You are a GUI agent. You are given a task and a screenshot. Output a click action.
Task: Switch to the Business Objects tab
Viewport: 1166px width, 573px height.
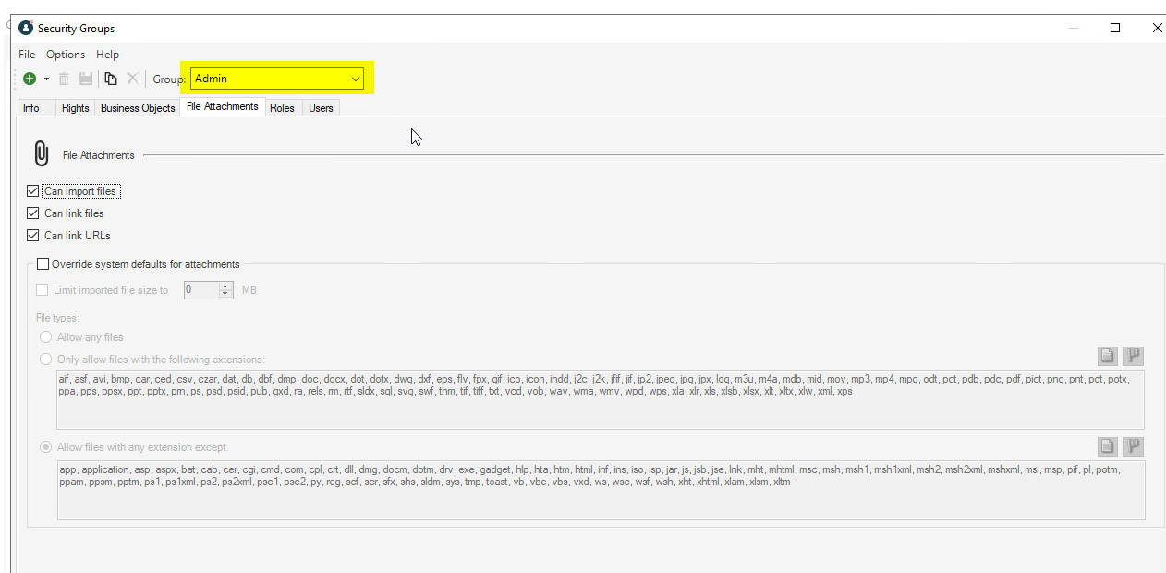pyautogui.click(x=138, y=108)
